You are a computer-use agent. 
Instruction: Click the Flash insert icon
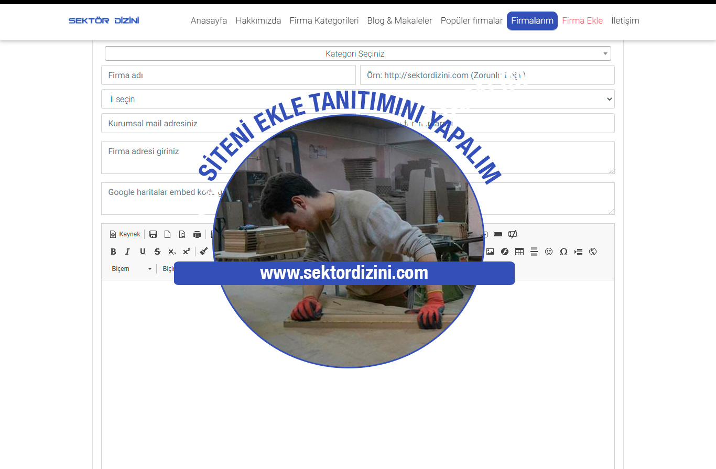(x=505, y=252)
